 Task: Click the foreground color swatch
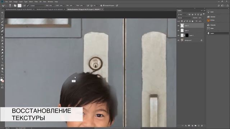click(x=1, y=80)
